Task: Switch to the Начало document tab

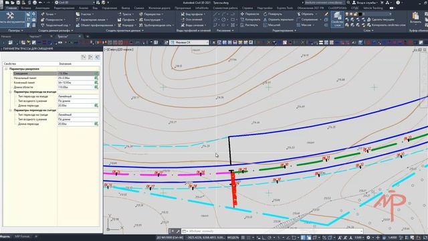Action: 6,36
